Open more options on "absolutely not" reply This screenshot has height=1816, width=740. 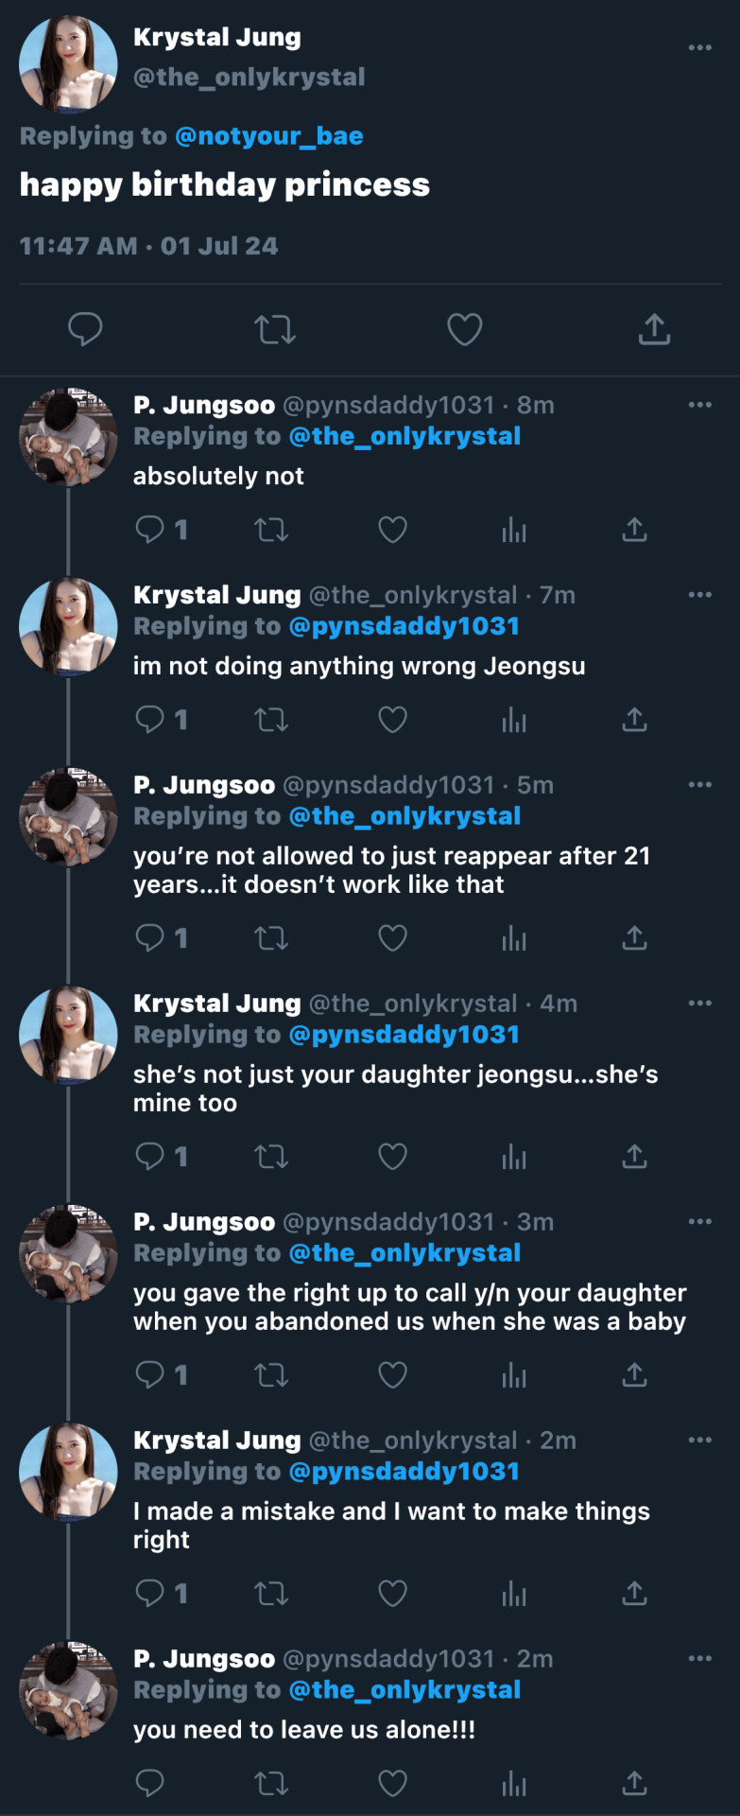(699, 405)
